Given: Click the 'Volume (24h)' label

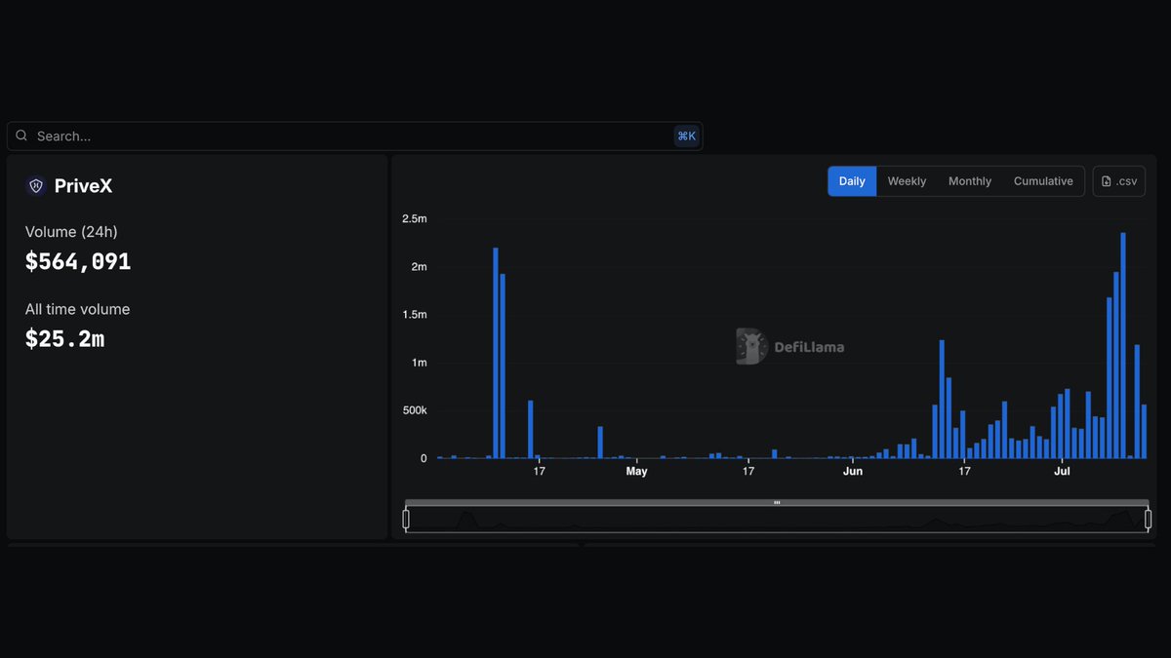Looking at the screenshot, I should pos(71,232).
